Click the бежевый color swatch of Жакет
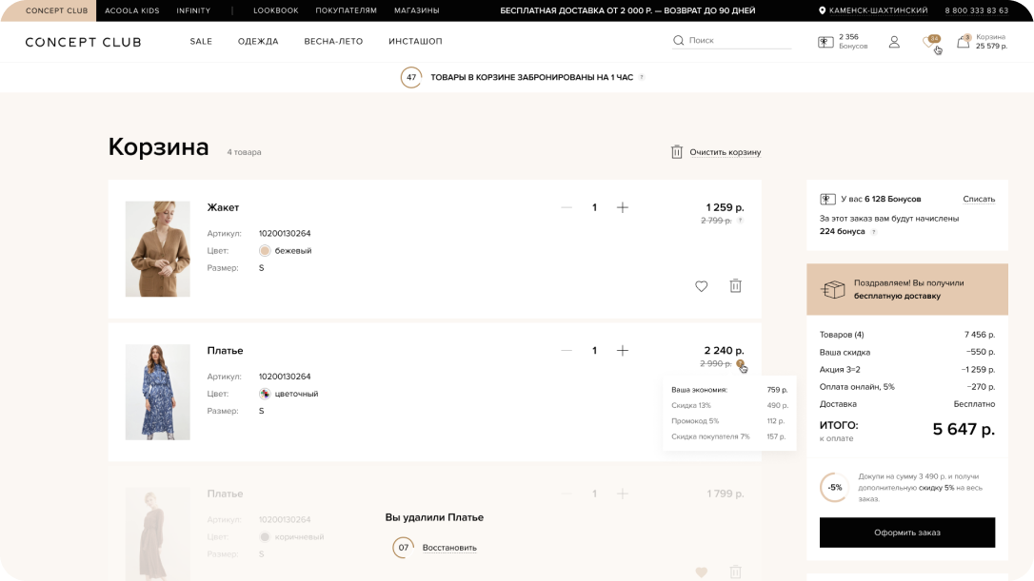This screenshot has height=581, width=1034. pyautogui.click(x=265, y=250)
